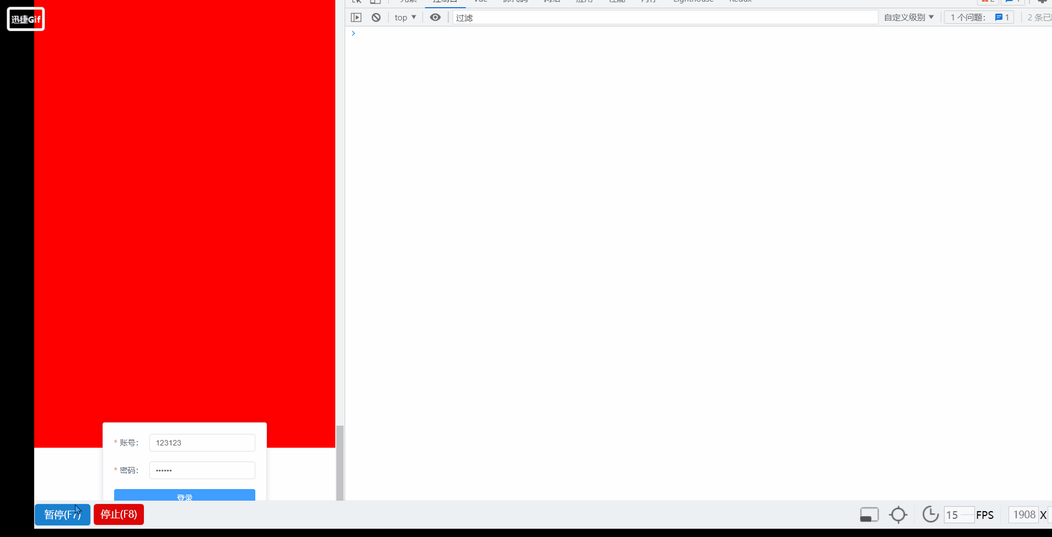Open the 自定义级别 log level dropdown

[909, 18]
